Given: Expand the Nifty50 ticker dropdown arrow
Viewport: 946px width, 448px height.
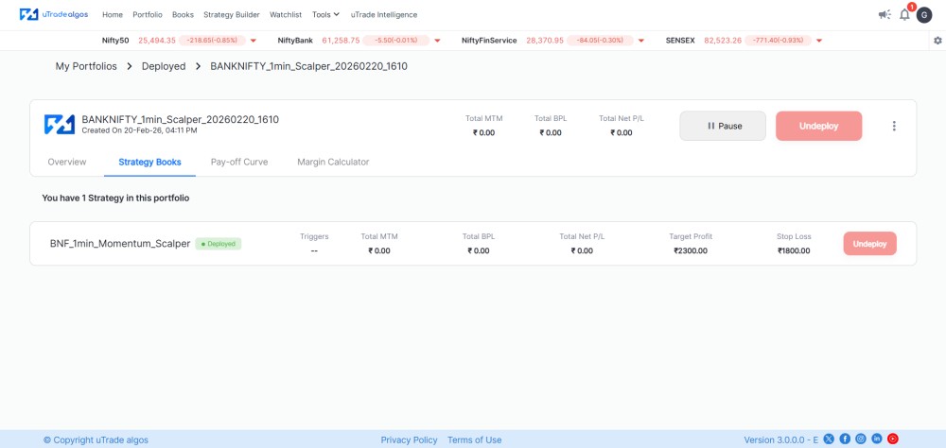Looking at the screenshot, I should click(254, 41).
